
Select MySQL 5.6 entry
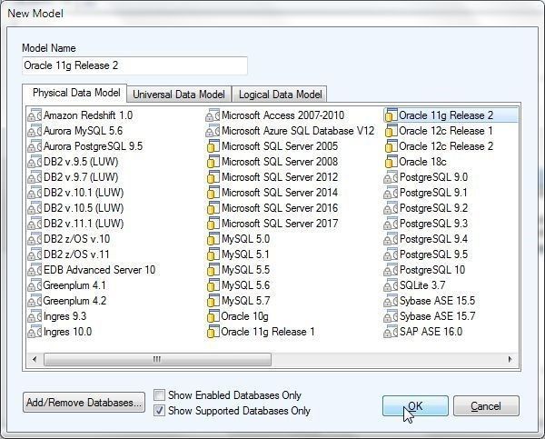click(238, 285)
